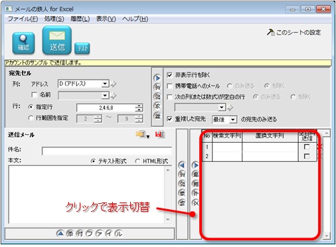Click inside the 本文 message body area

[86, 195]
